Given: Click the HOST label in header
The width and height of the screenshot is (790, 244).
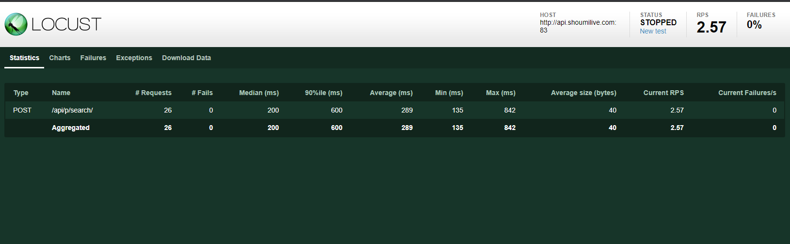Looking at the screenshot, I should click(548, 15).
